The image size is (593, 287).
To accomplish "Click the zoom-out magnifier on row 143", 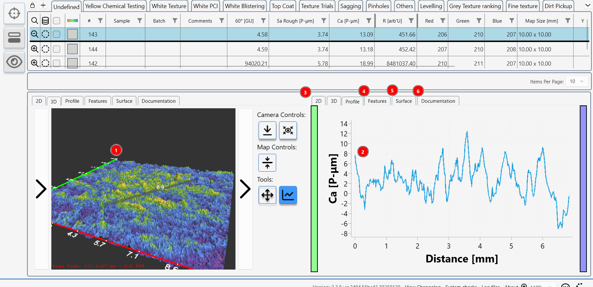I will 35,34.
